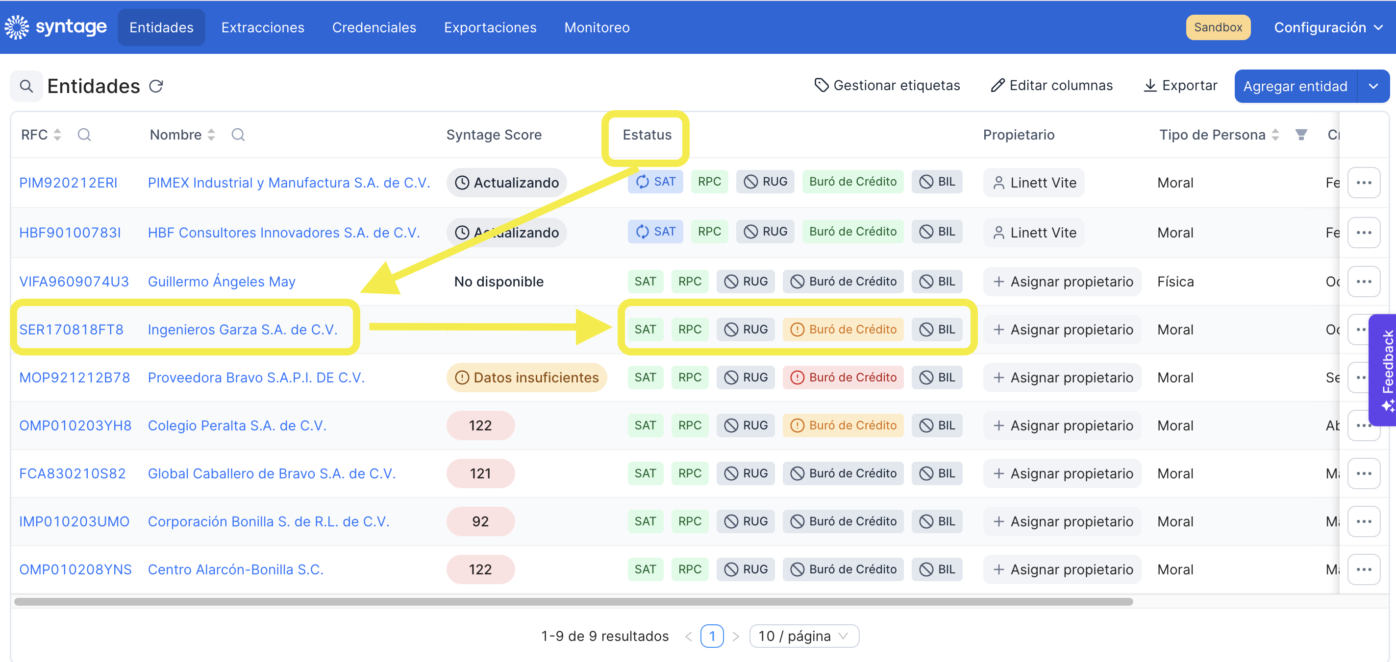Image resolution: width=1396 pixels, height=662 pixels.
Task: Open more actions for Centro Alarcón-Bonilla row
Action: click(x=1364, y=569)
